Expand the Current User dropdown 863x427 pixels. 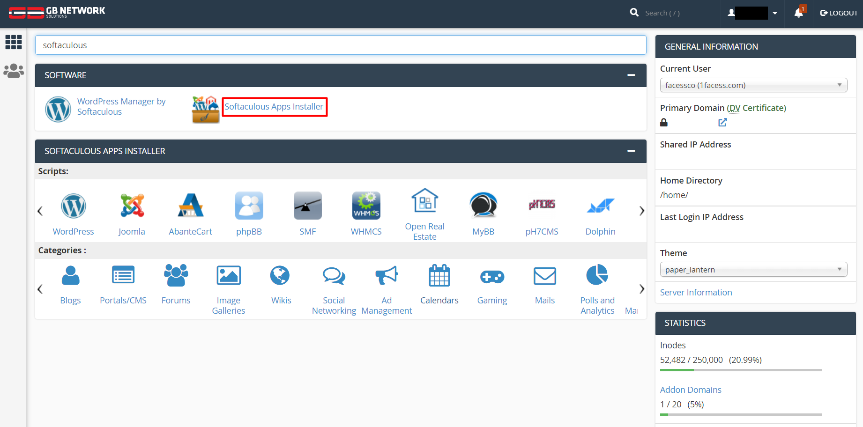[x=753, y=85]
